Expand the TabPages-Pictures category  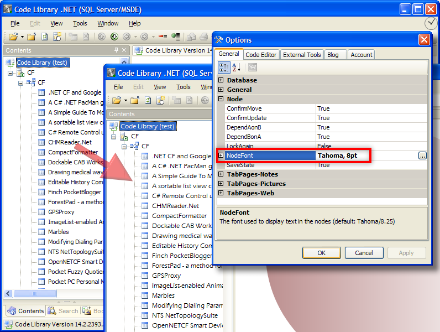221,184
